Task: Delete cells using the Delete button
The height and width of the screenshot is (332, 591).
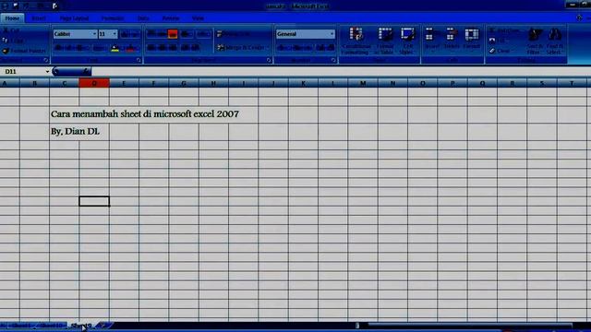Action: (x=452, y=39)
